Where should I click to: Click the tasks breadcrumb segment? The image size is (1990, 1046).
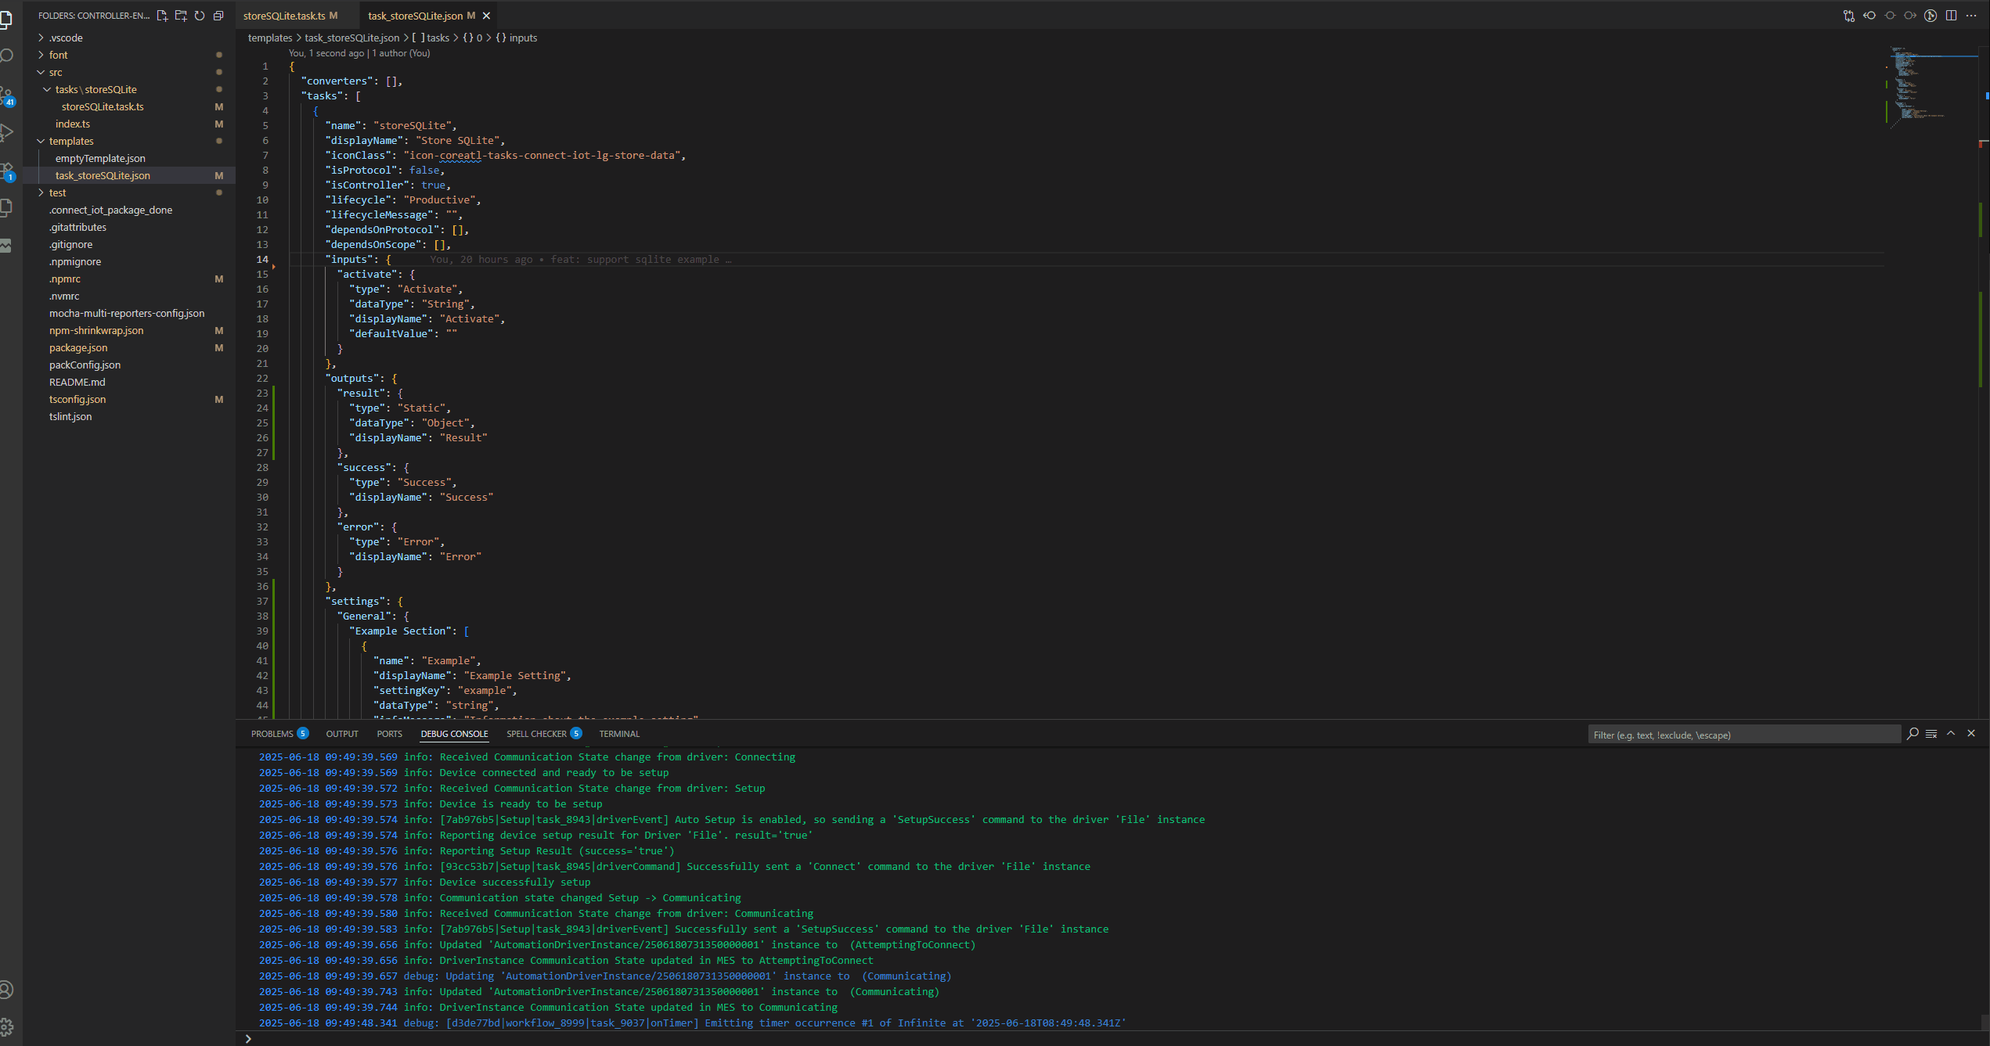point(431,38)
